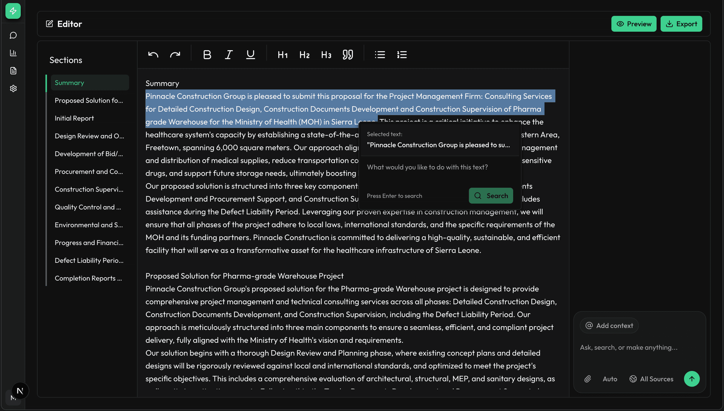
Task: Open analytics chart icon in sidebar
Action: click(13, 53)
